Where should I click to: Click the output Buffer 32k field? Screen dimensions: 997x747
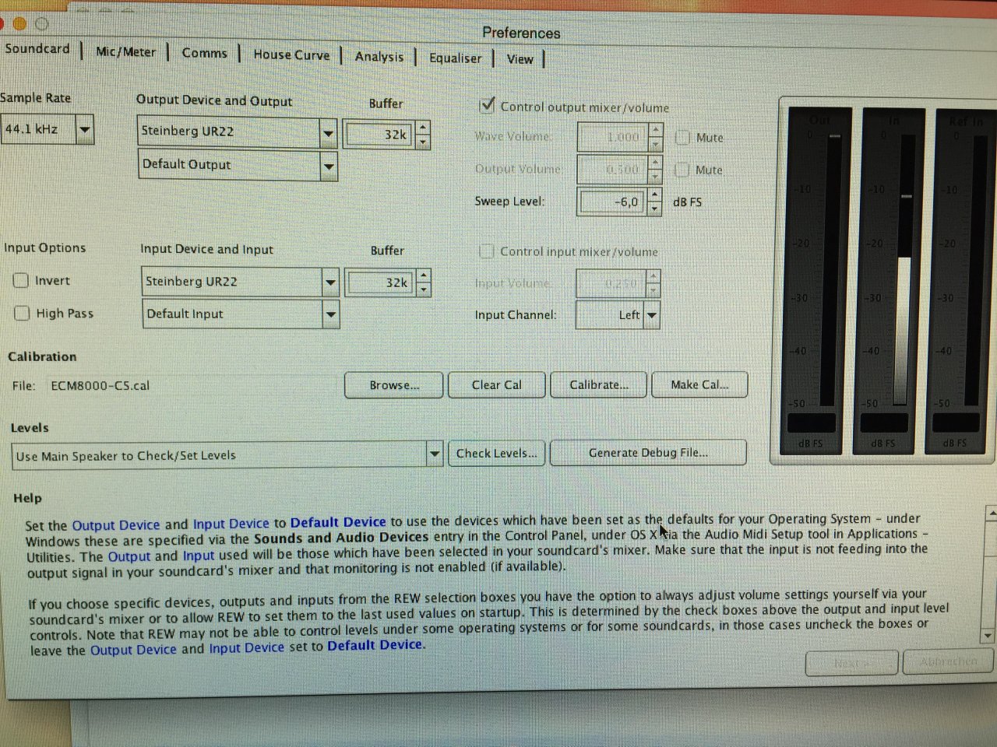[379, 135]
